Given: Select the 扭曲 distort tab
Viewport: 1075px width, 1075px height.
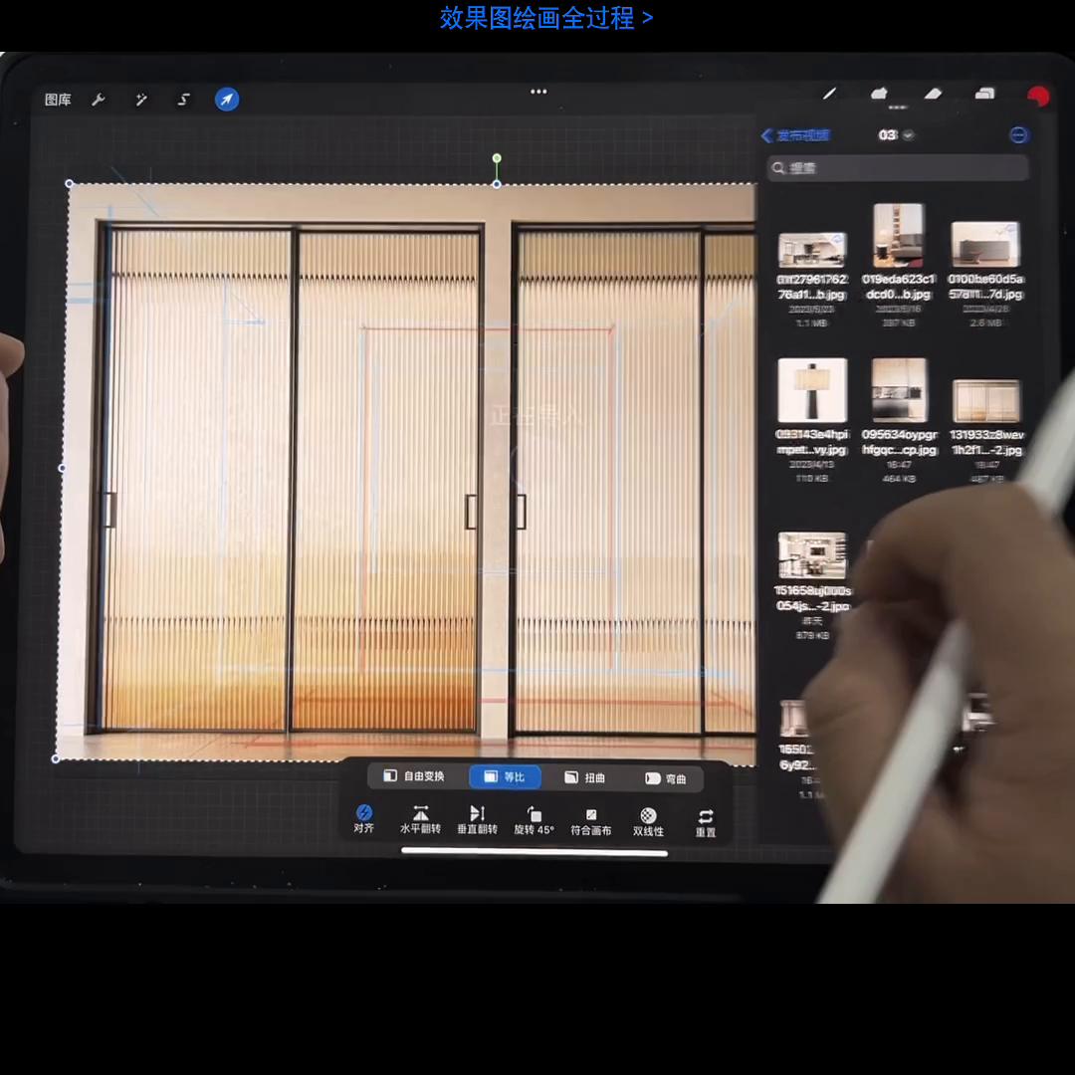Looking at the screenshot, I should coord(584,776).
